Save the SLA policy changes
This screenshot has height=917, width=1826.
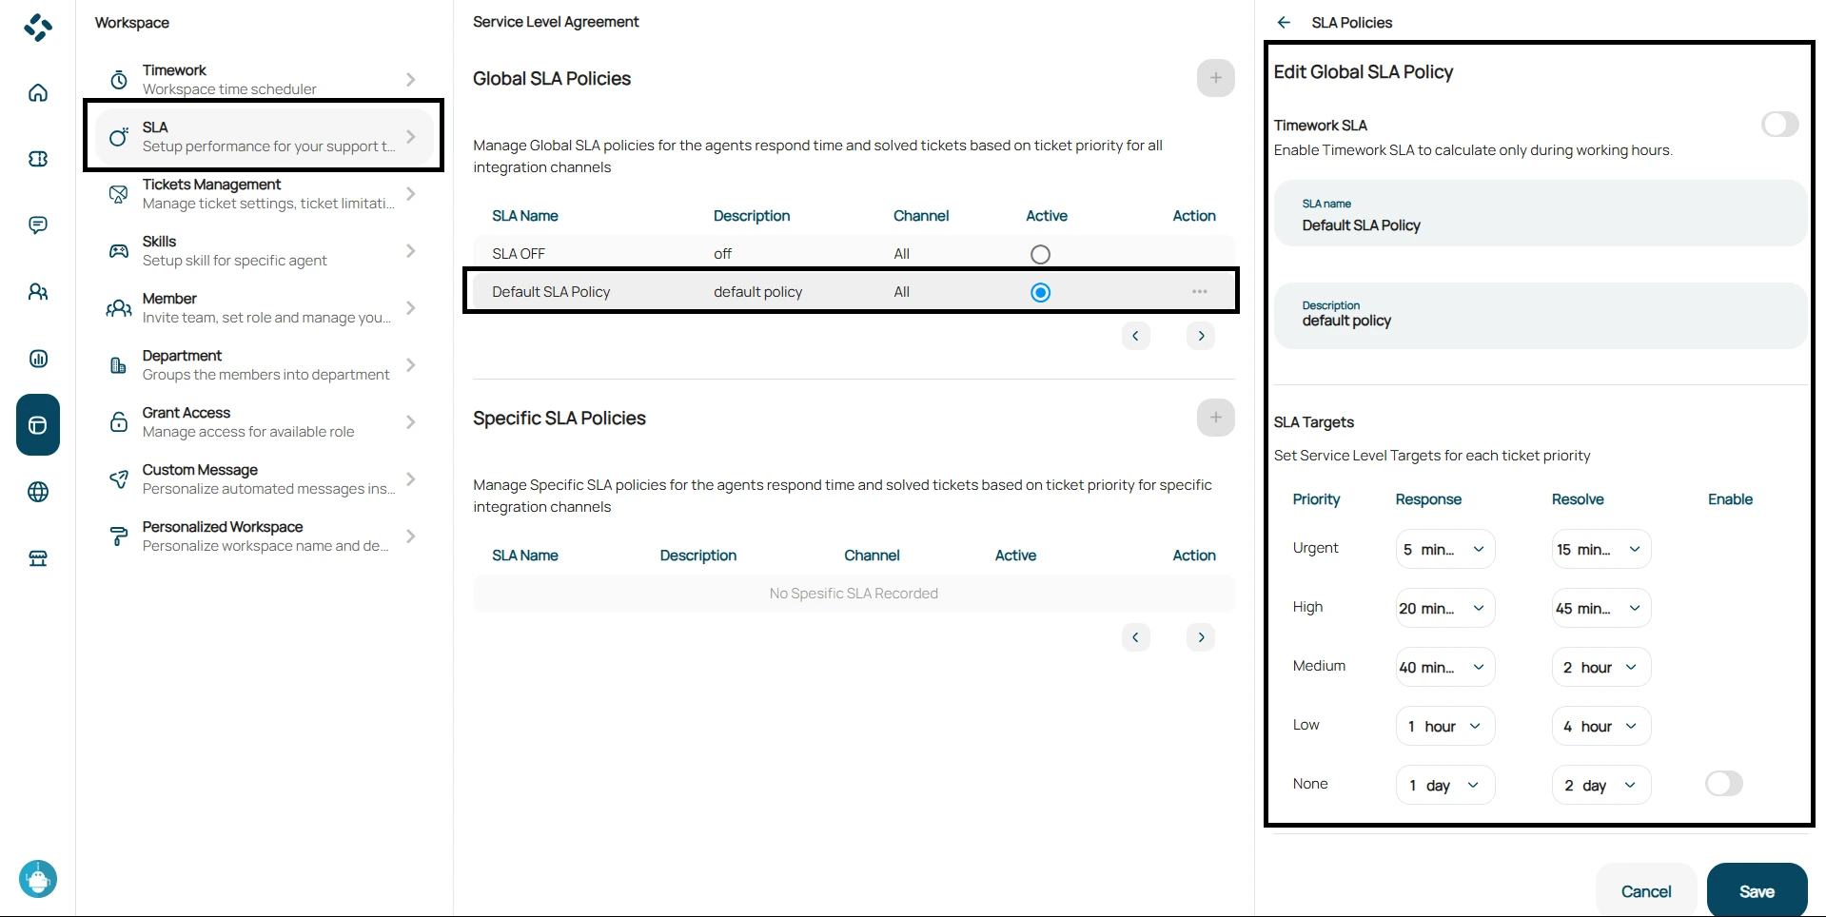(1757, 891)
